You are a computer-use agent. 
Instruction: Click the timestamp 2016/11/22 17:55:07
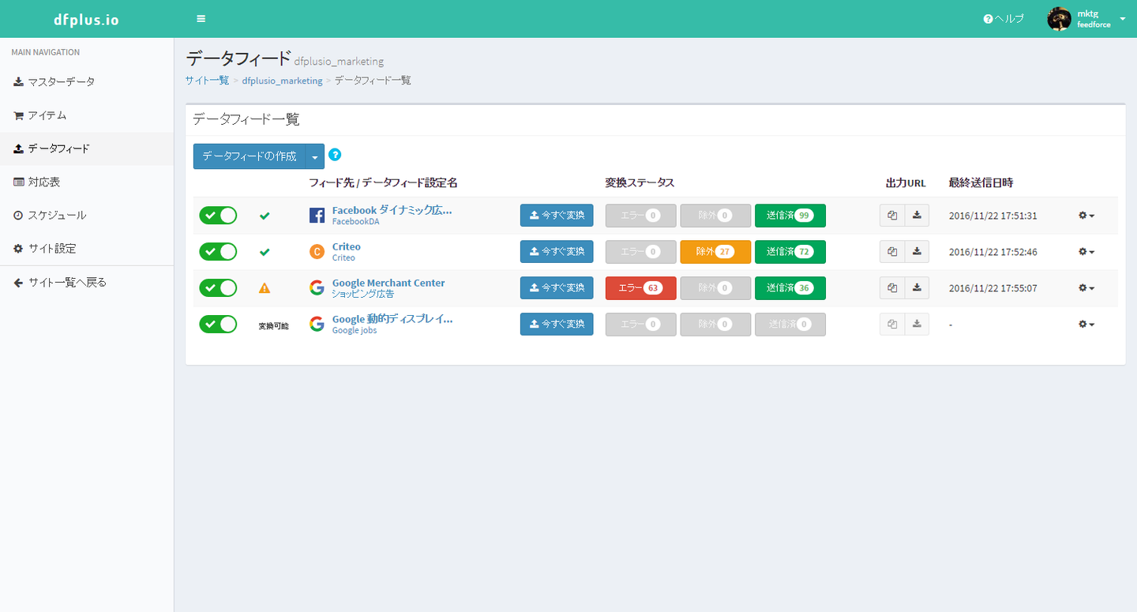point(993,288)
